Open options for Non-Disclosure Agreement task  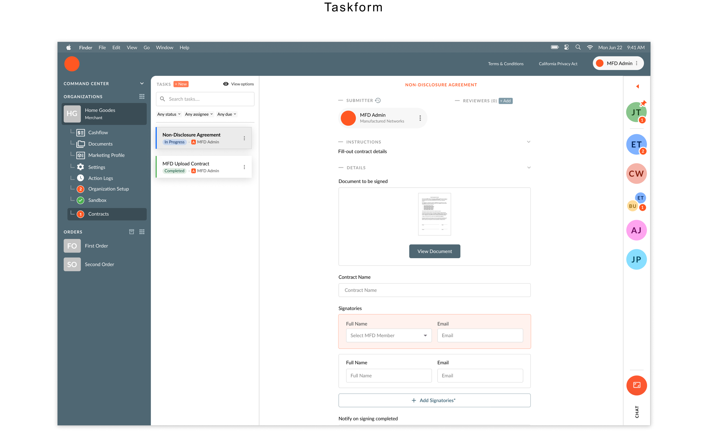click(x=244, y=138)
